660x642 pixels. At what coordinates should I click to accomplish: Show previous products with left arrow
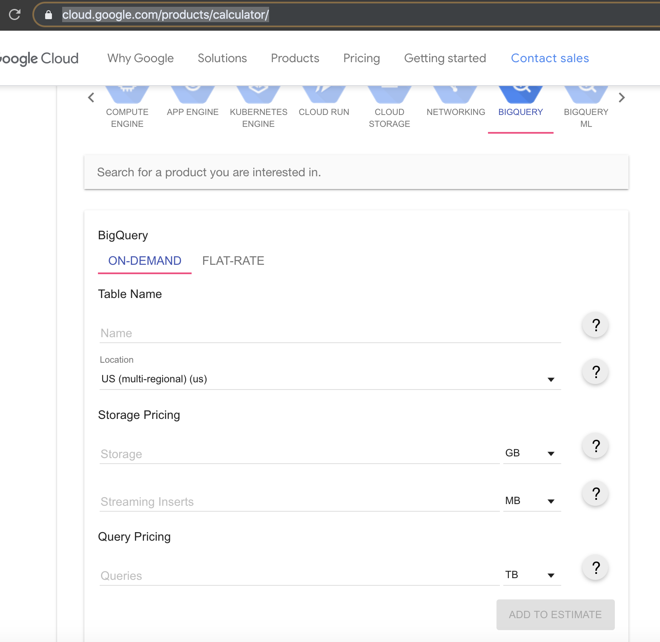(91, 97)
